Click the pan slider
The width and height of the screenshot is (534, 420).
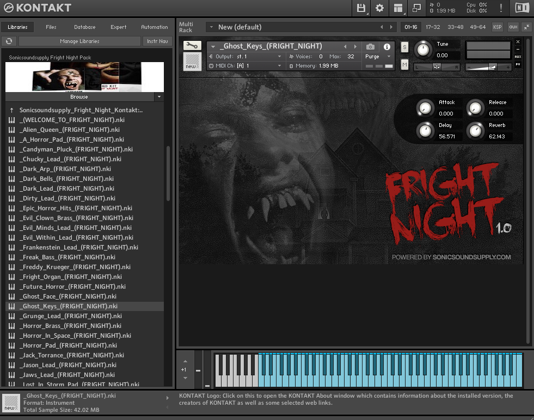[x=437, y=67]
